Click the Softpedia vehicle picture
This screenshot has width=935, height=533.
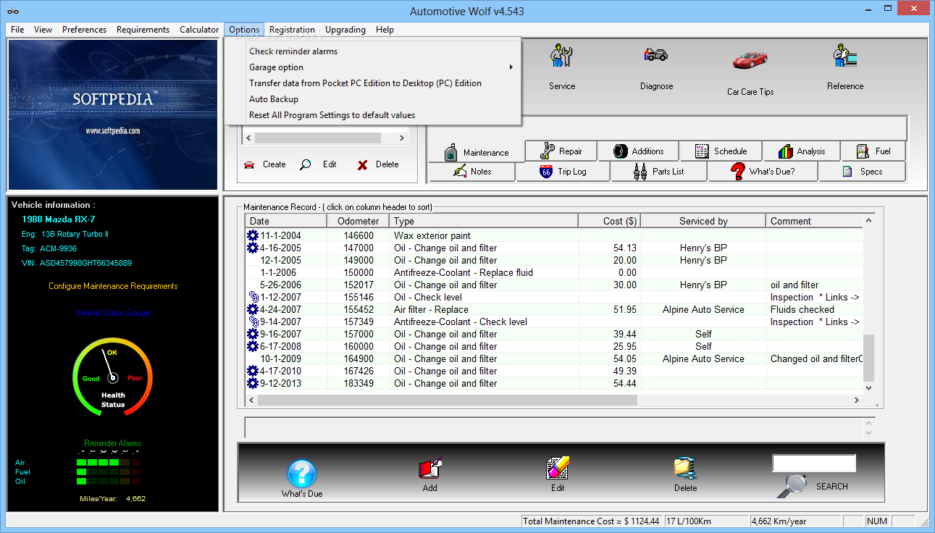click(x=112, y=115)
